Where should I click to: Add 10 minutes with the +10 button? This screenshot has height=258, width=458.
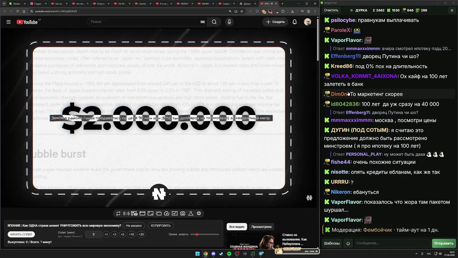pyautogui.click(x=132, y=234)
